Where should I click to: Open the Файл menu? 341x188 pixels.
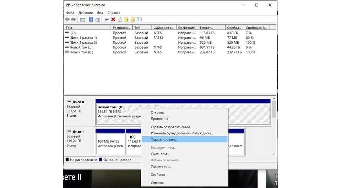coord(70,12)
